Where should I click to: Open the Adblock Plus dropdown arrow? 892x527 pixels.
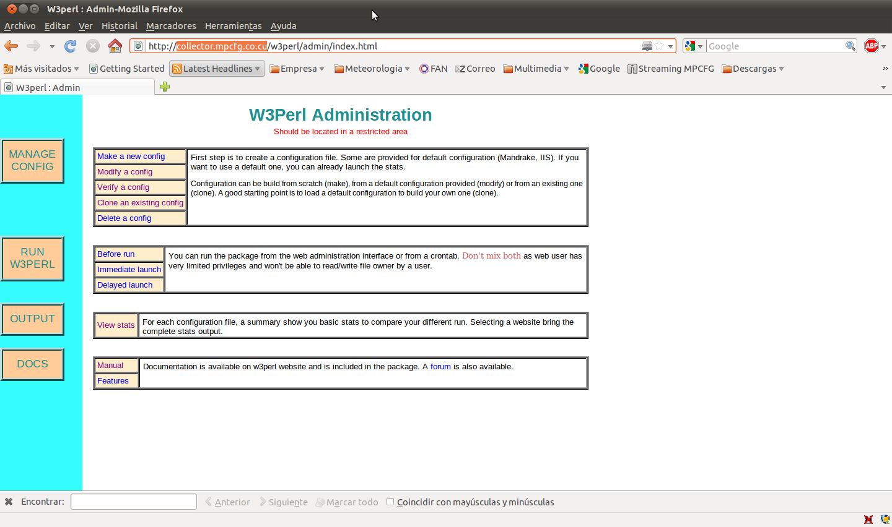click(884, 46)
